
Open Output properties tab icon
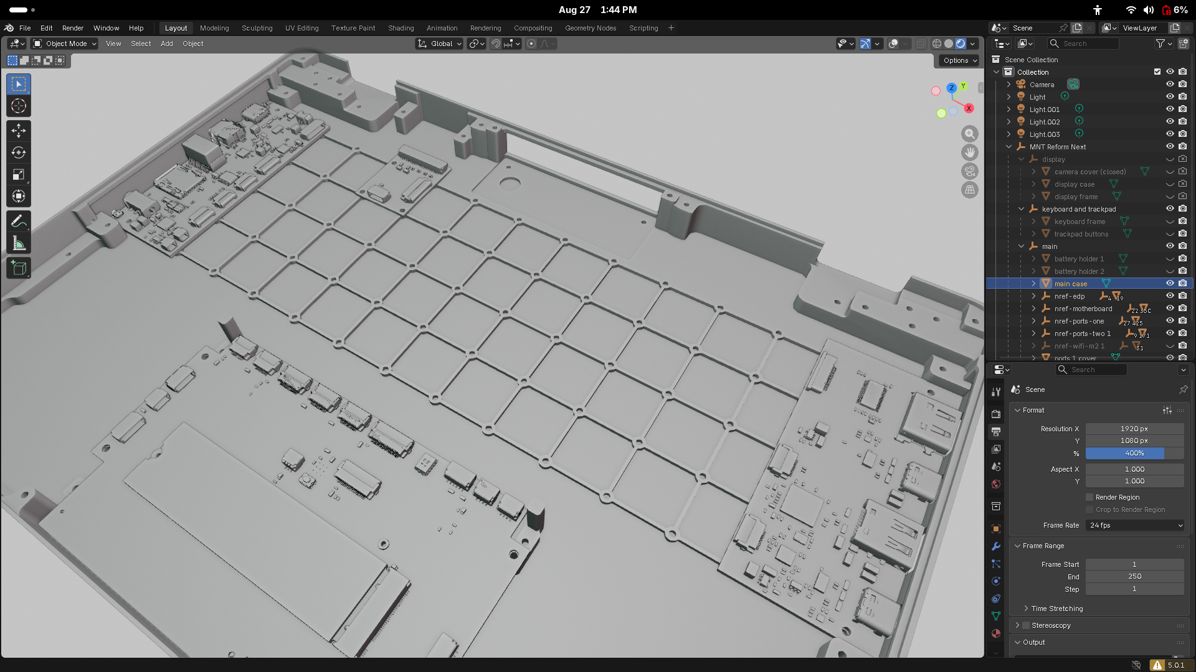(x=996, y=432)
